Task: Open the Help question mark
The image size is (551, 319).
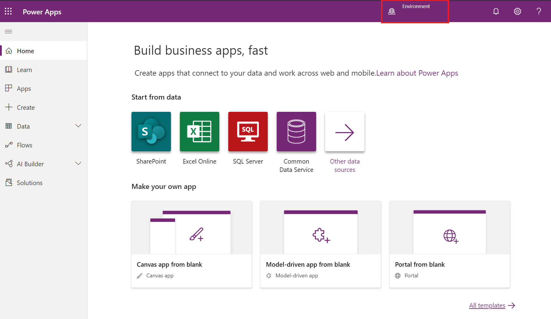Action: (539, 11)
